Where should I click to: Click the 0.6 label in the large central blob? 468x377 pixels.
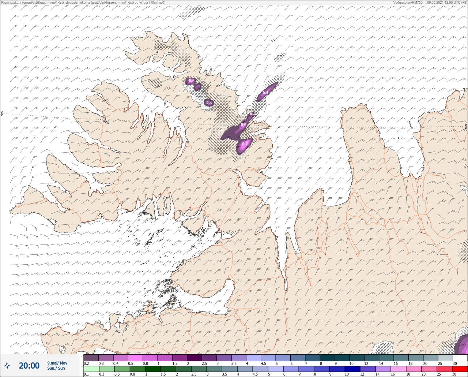[244, 125]
